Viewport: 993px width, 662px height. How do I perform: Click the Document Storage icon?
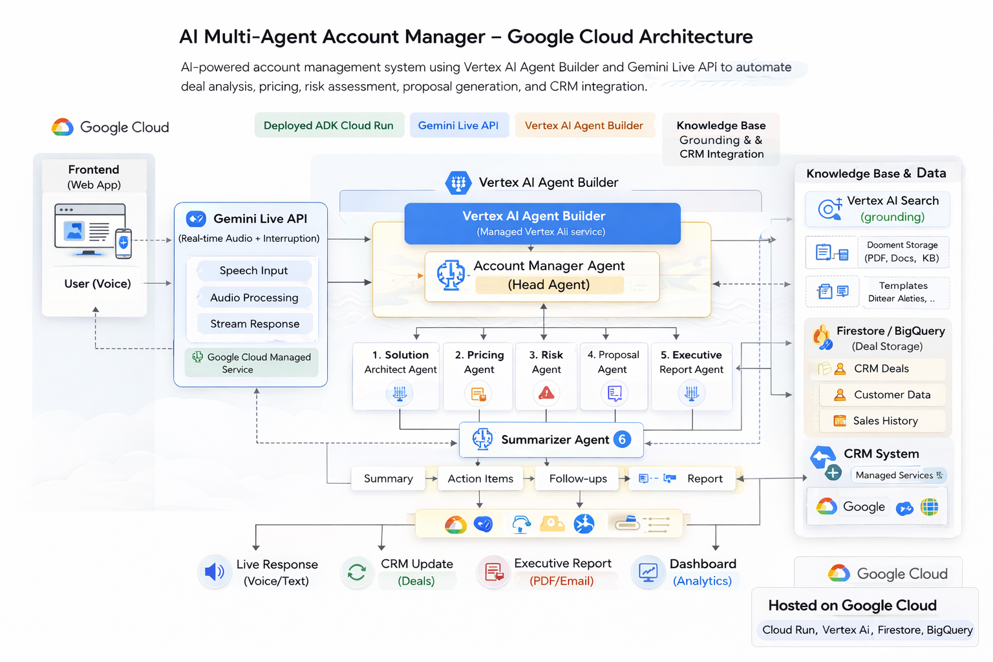[832, 253]
